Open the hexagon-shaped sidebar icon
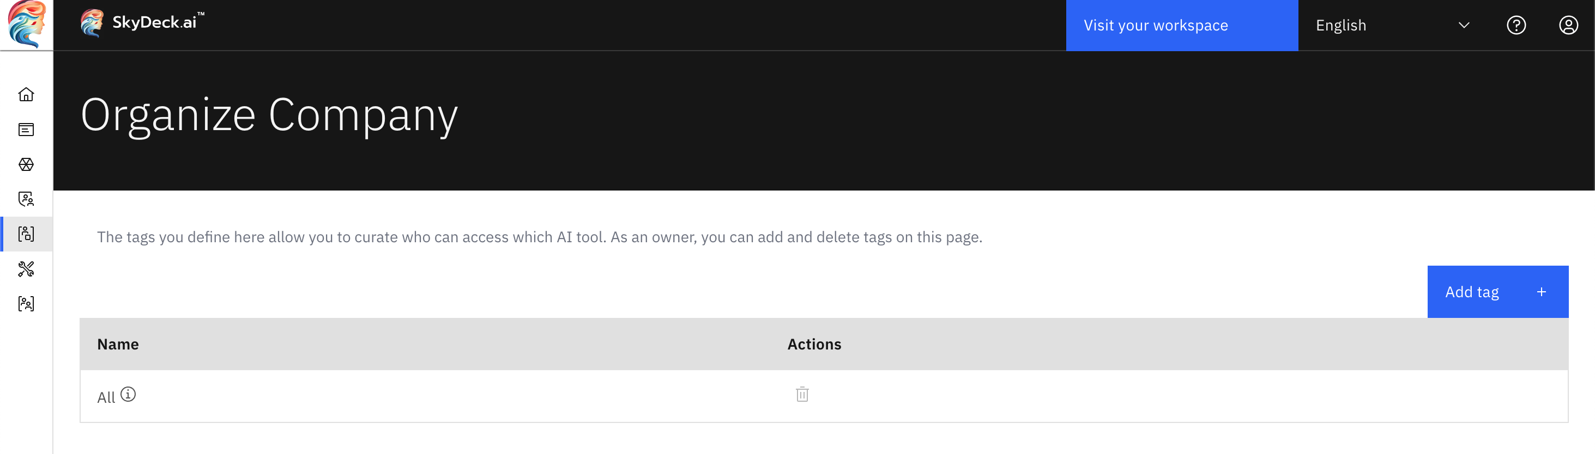The image size is (1595, 454). (x=26, y=164)
